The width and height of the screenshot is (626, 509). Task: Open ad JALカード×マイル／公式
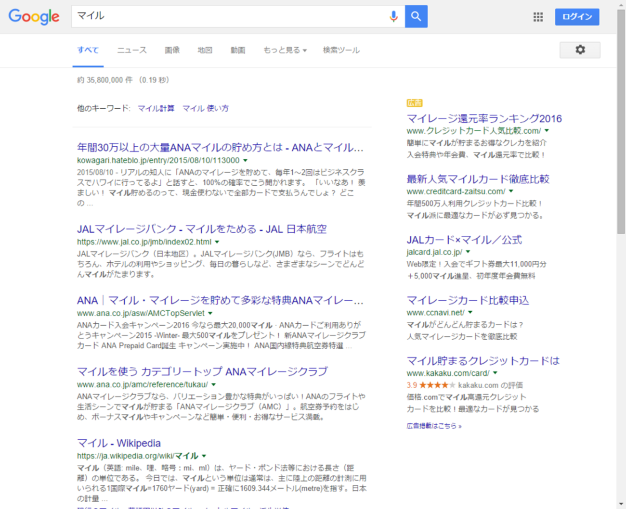(x=464, y=240)
